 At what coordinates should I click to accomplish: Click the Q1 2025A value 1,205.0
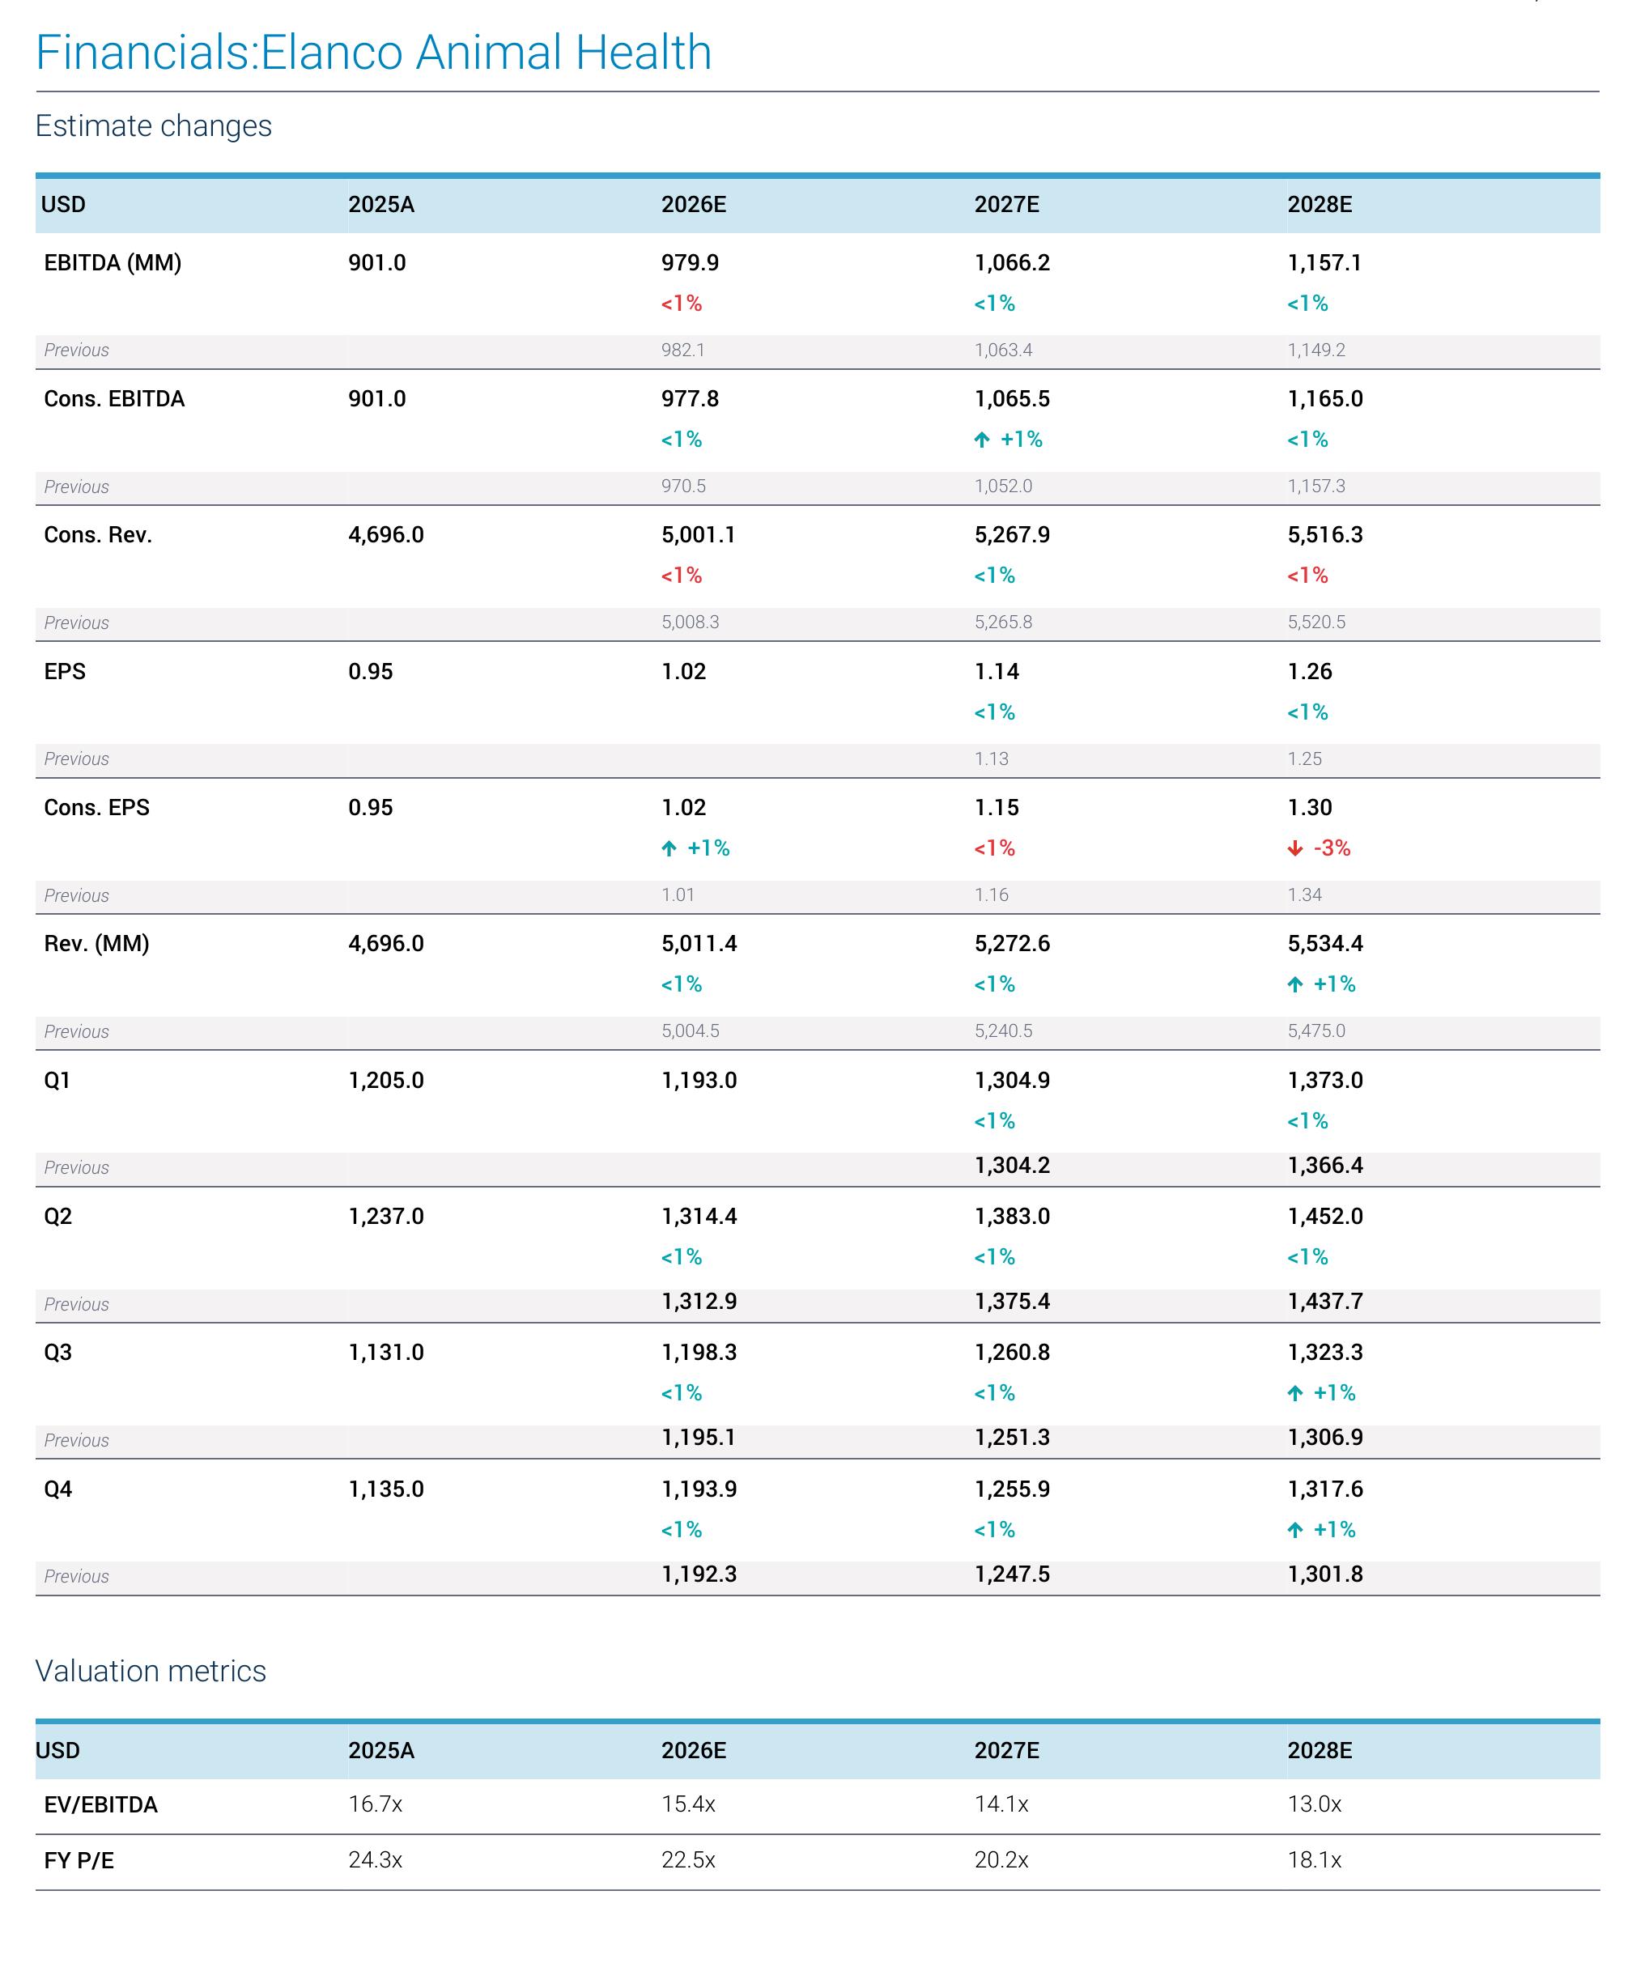click(385, 1080)
